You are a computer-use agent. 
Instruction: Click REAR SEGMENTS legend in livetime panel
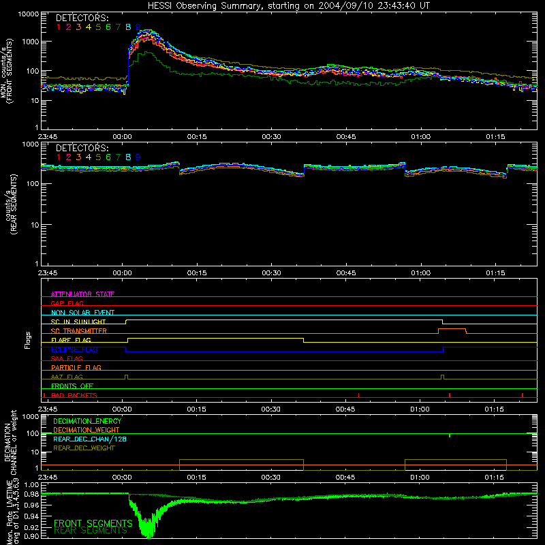[x=91, y=531]
